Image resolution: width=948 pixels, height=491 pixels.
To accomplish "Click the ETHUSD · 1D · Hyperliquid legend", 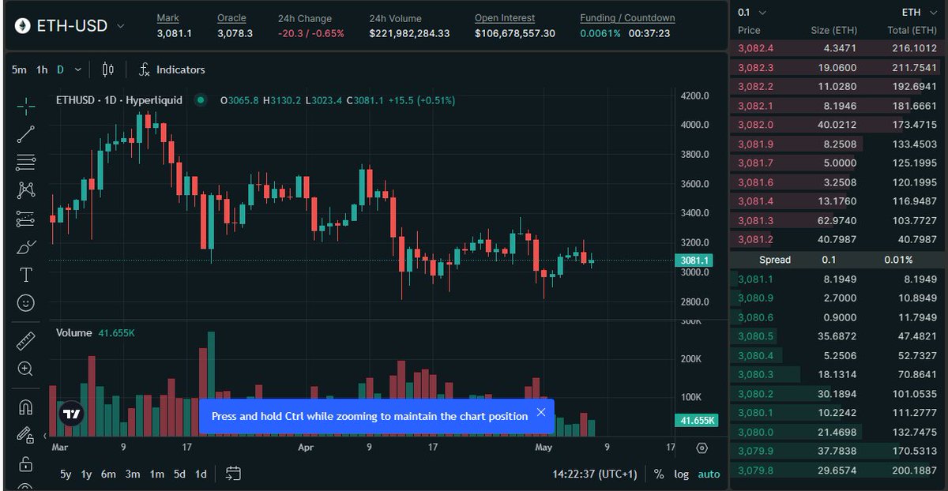I will pos(119,100).
